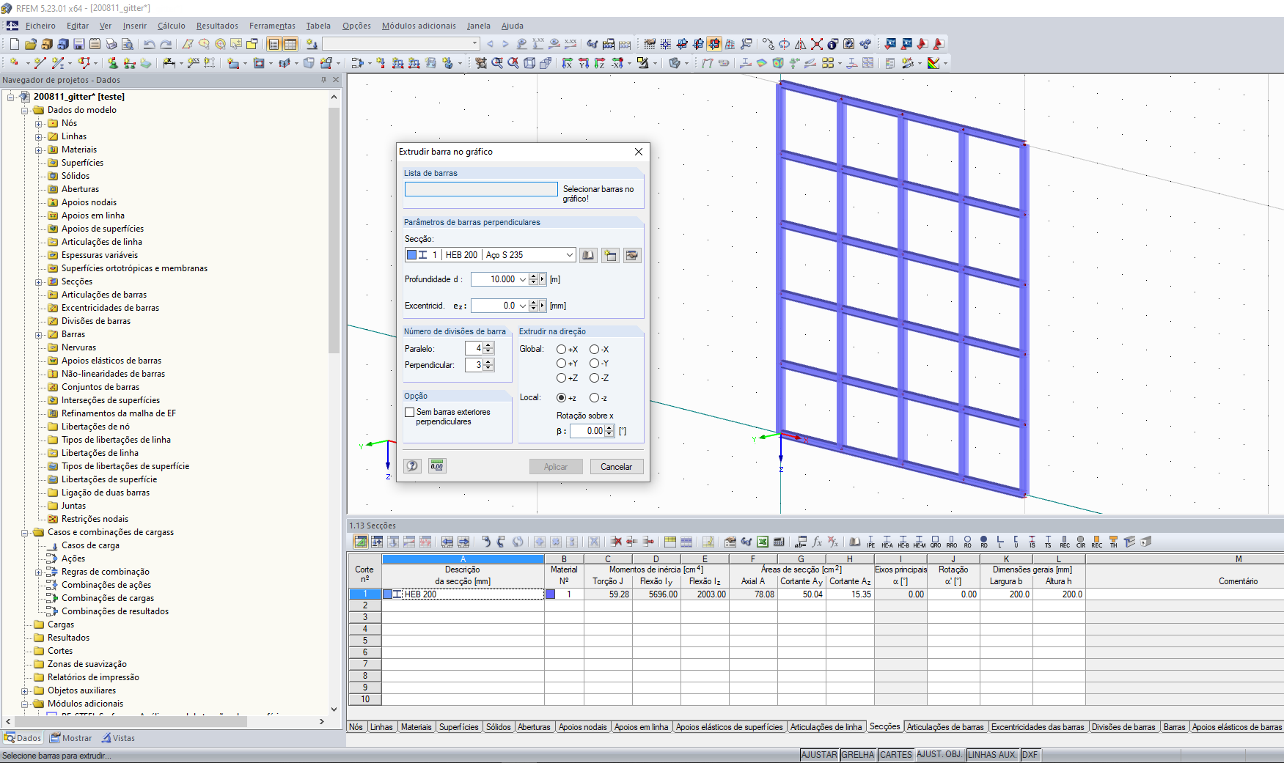
Task: Select Local -z extrusion direction
Action: pyautogui.click(x=594, y=398)
